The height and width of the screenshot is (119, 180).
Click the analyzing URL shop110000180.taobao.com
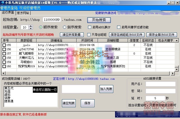91,79
